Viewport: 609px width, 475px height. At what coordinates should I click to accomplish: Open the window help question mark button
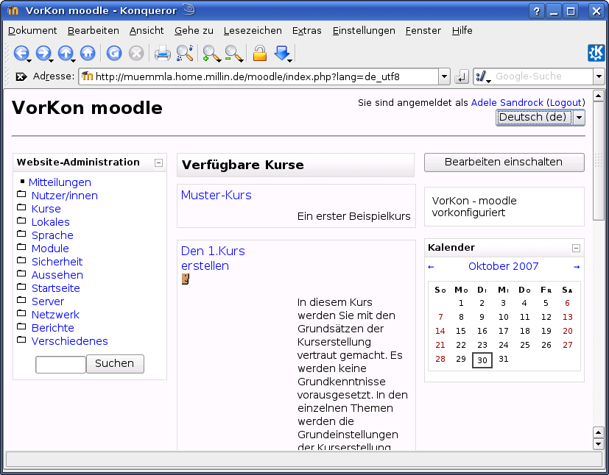pos(536,11)
